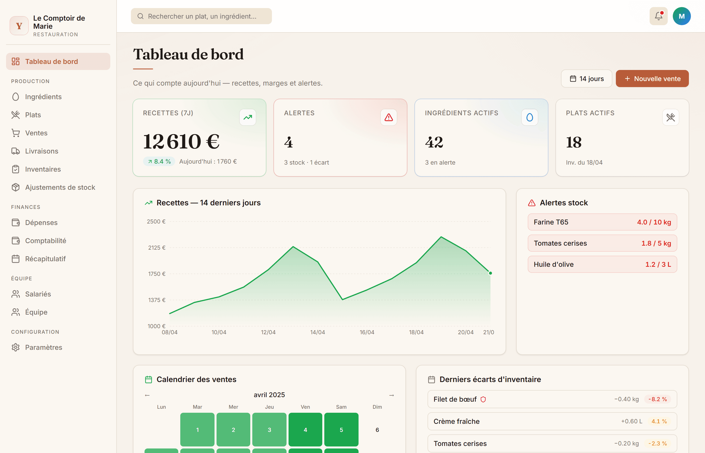The width and height of the screenshot is (705, 453).
Task: Open Récapitulatif
Action: (x=58, y=259)
